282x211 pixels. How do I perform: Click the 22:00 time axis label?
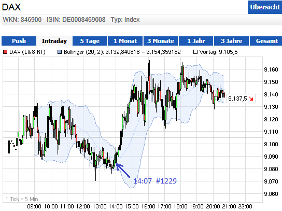coord(245,206)
